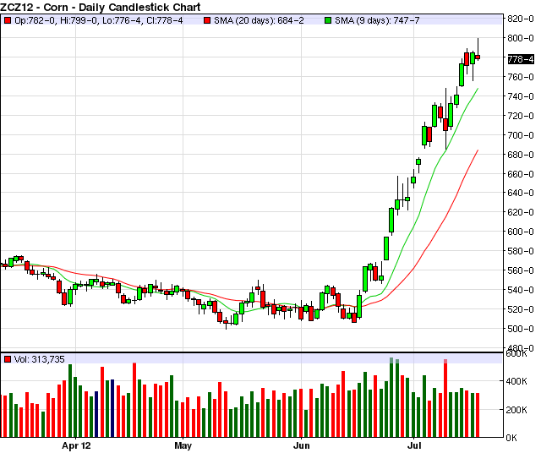Click the red OHLC legend swatch
The height and width of the screenshot is (453, 541).
point(8,20)
